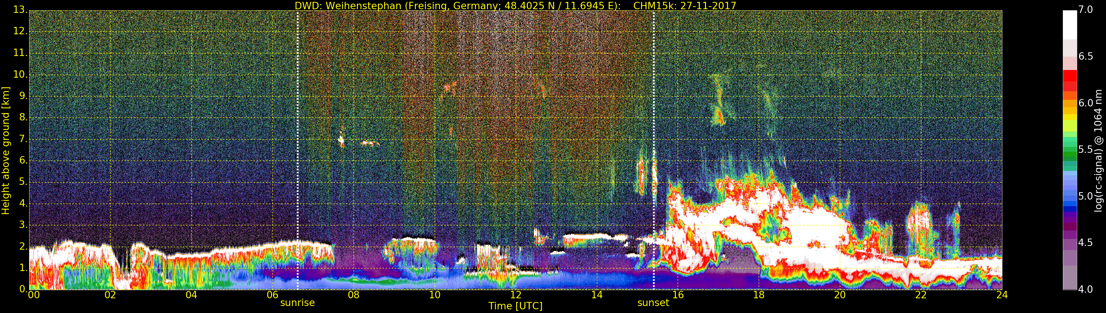The image size is (1106, 313).
Task: Click the height axis tick "0."
Action: (23, 289)
